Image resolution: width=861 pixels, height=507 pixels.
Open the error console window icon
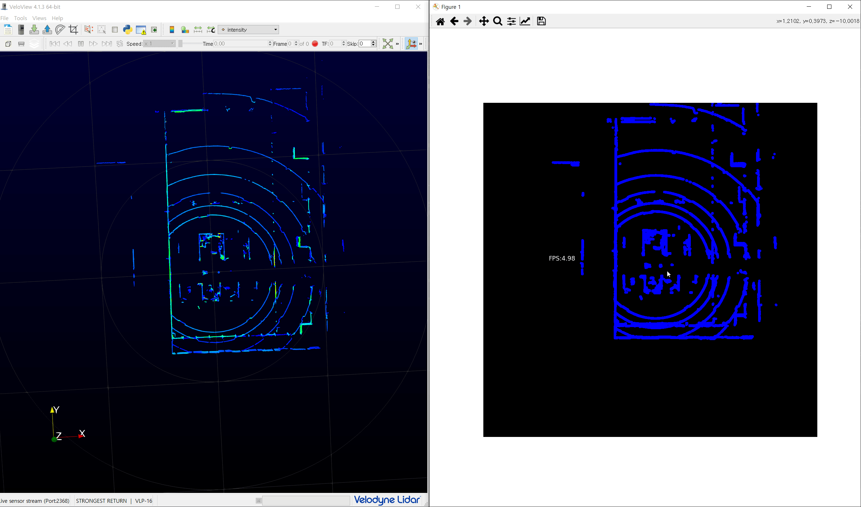pos(141,30)
